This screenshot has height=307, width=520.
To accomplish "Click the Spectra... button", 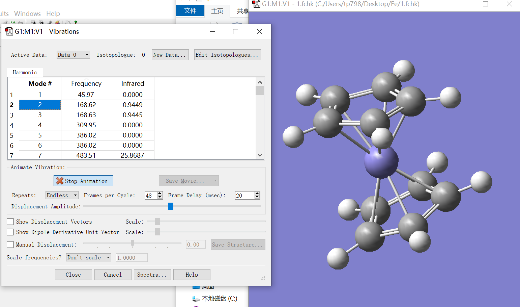I will pos(152,275).
